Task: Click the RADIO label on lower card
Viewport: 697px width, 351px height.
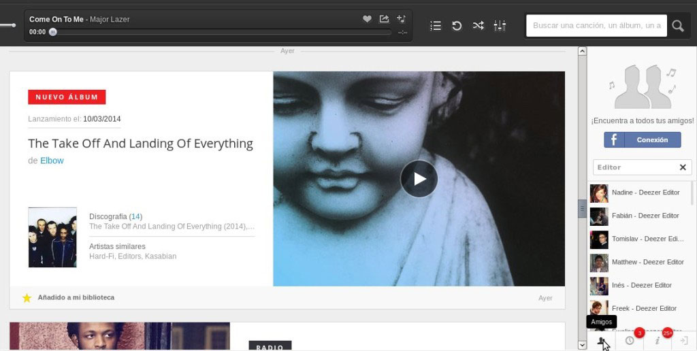Action: coord(270,346)
